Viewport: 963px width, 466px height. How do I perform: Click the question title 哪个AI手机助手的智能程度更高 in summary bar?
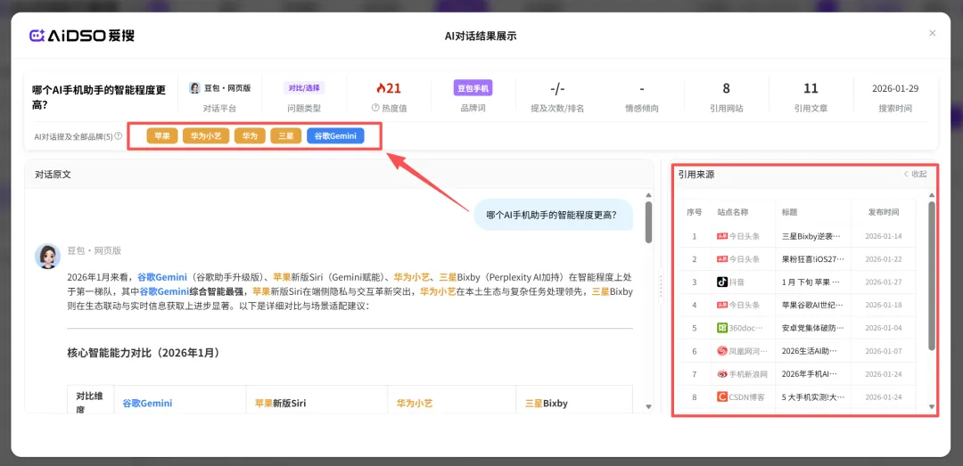pos(99,97)
